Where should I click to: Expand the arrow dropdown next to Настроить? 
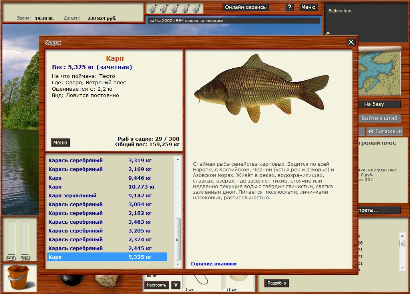point(175,285)
